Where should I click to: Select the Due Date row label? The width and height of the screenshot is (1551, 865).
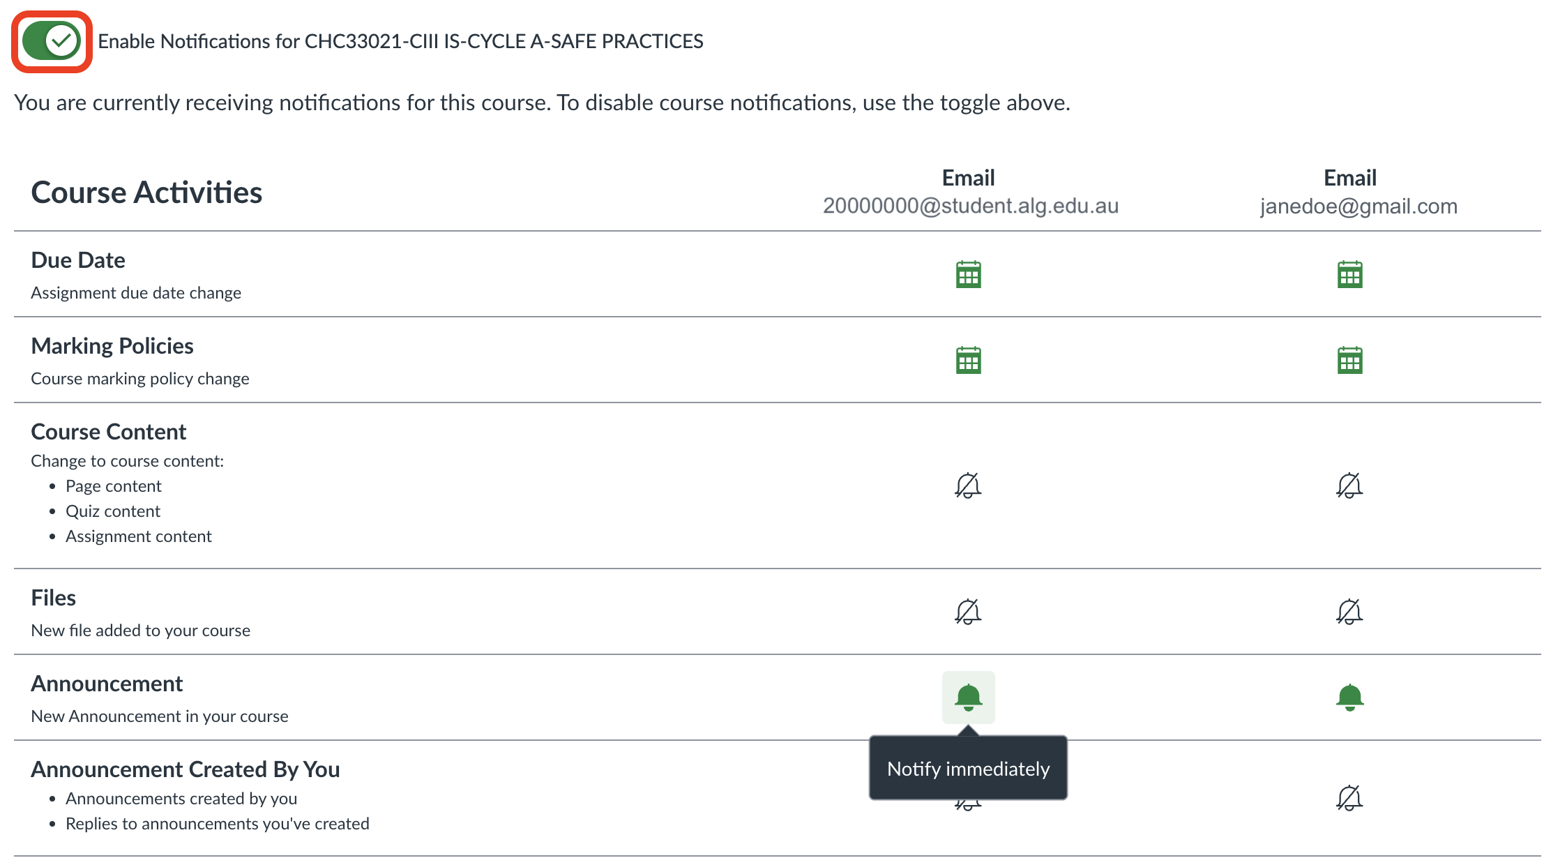coord(78,260)
